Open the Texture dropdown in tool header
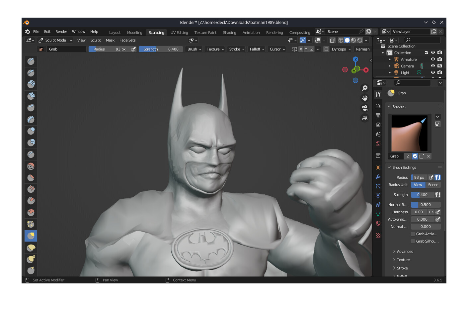 point(215,49)
